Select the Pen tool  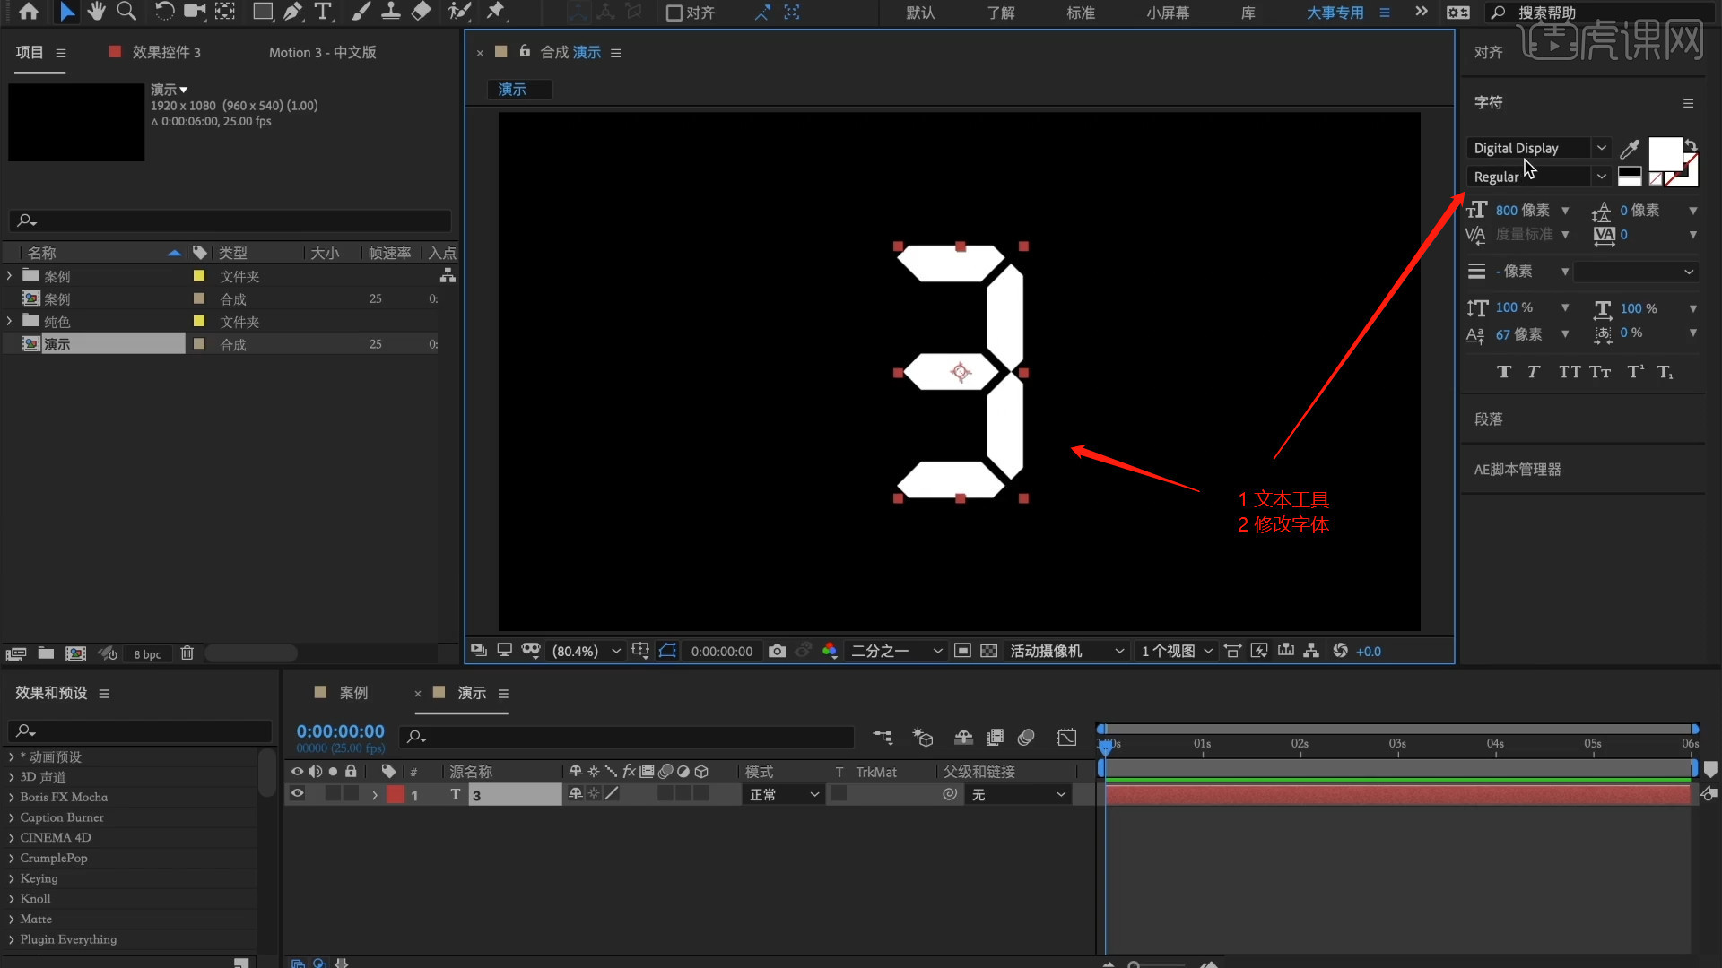(292, 12)
